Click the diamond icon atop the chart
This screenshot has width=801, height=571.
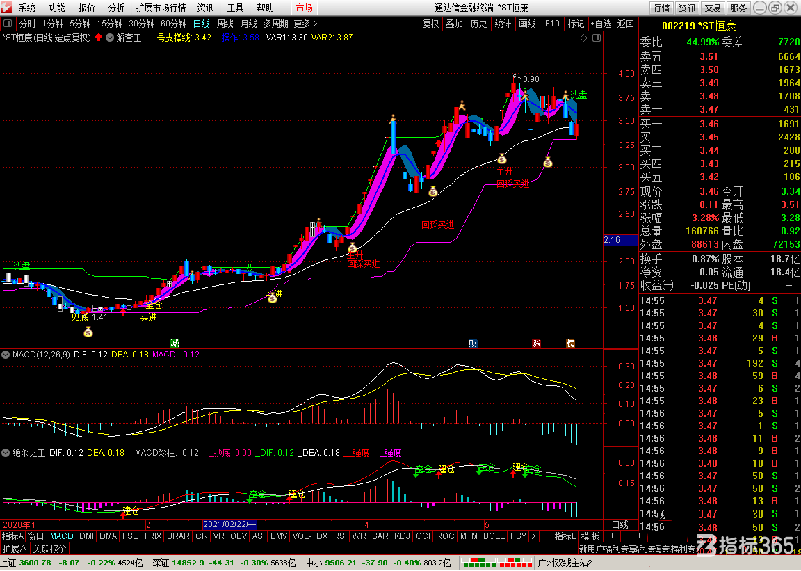584,38
